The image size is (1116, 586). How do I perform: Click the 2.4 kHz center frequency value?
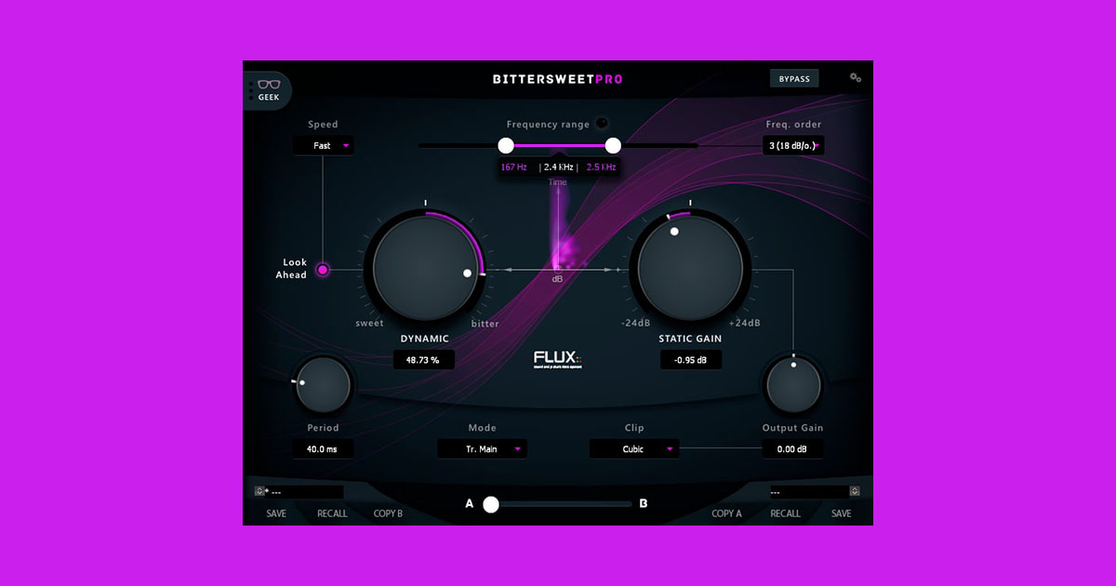click(558, 167)
